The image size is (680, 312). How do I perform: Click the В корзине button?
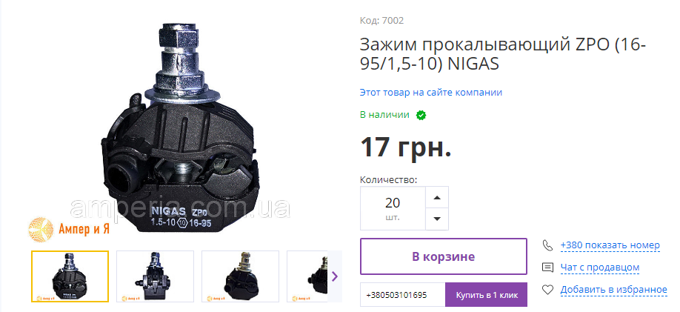tap(443, 256)
